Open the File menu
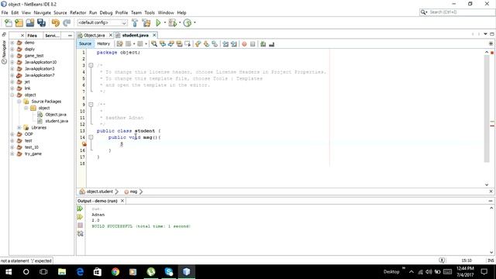 5,12
